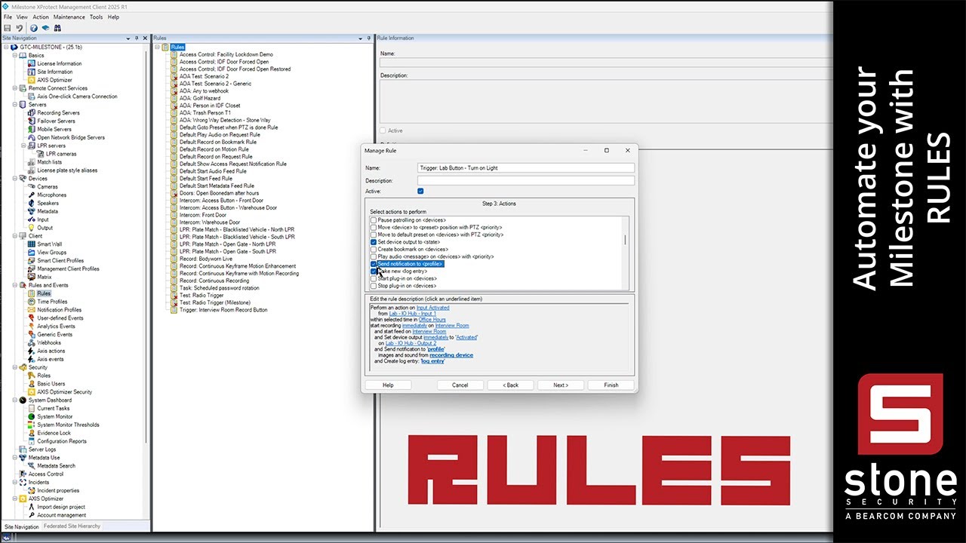Viewport: 966px width, 543px height.
Task: Check Start plug-in on devices
Action: pos(374,279)
